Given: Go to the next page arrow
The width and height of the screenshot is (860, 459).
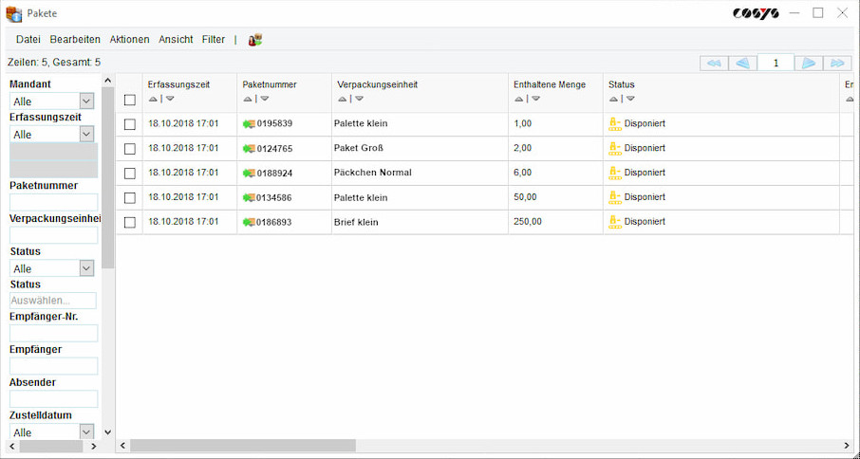Looking at the screenshot, I should click(x=808, y=64).
